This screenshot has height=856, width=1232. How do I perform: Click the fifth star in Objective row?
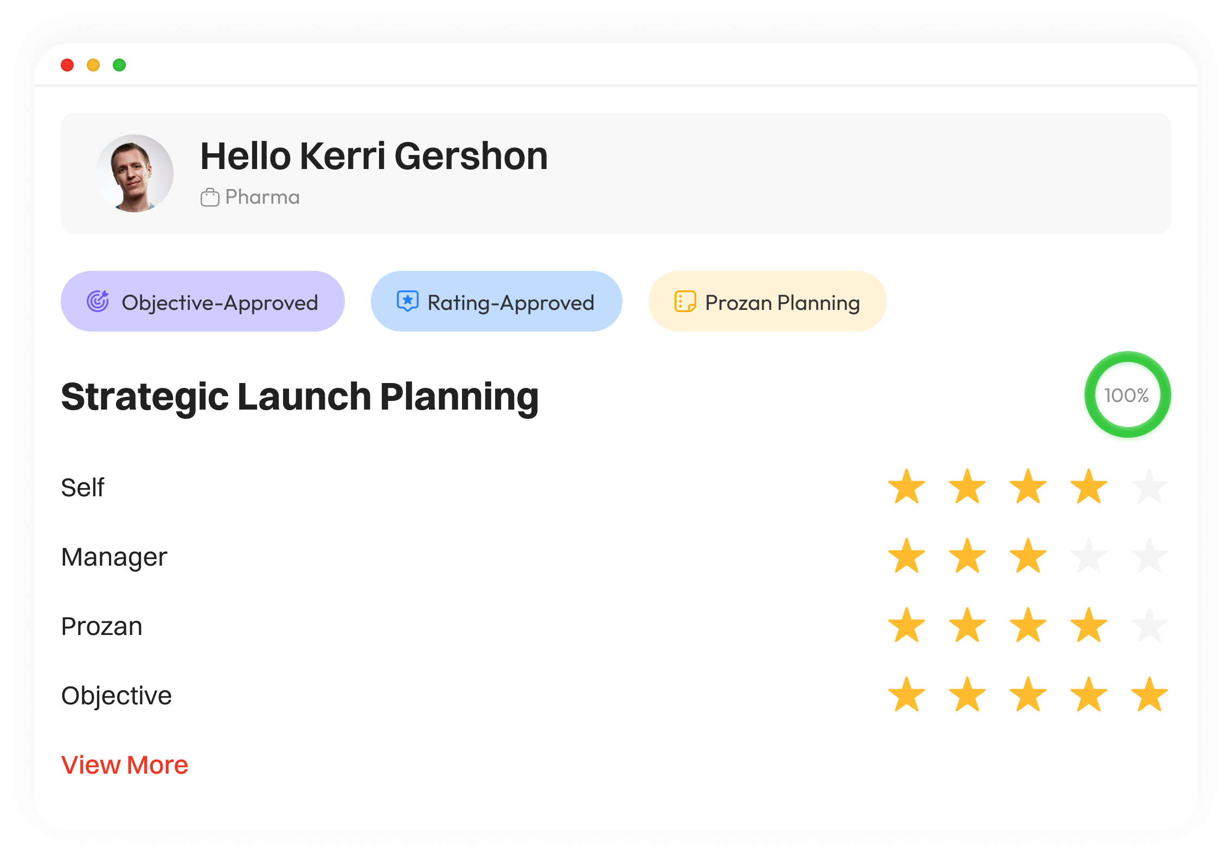tap(1149, 695)
